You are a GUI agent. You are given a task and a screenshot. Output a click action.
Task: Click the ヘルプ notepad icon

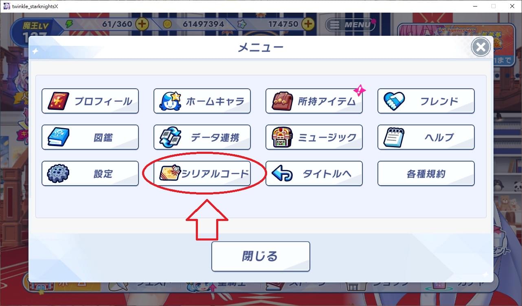click(394, 138)
